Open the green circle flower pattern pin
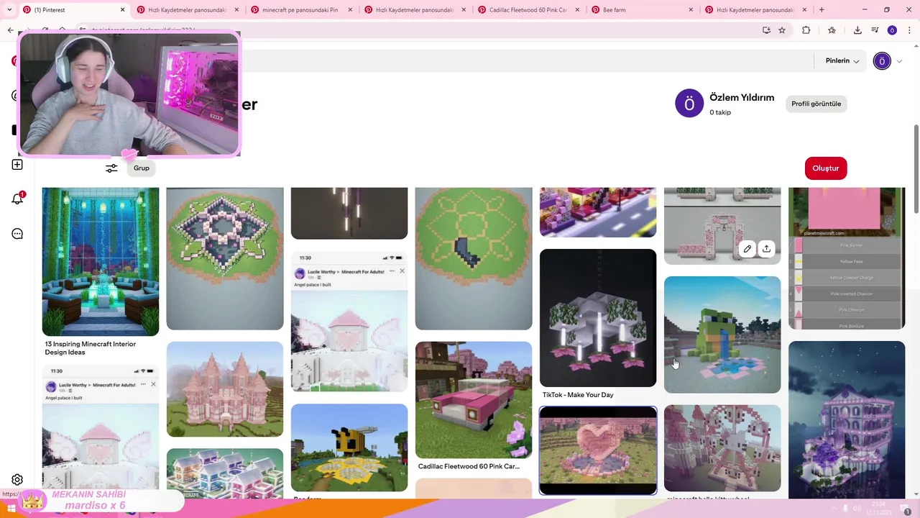This screenshot has height=518, width=920. coord(474,258)
